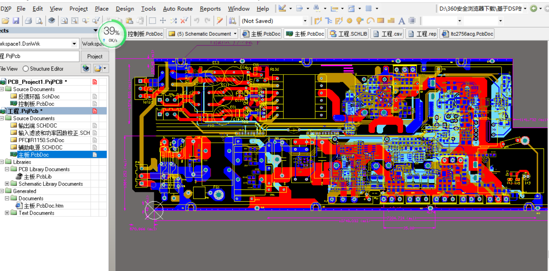
Task: Click the alignment tools icon
Action: click(299, 8)
